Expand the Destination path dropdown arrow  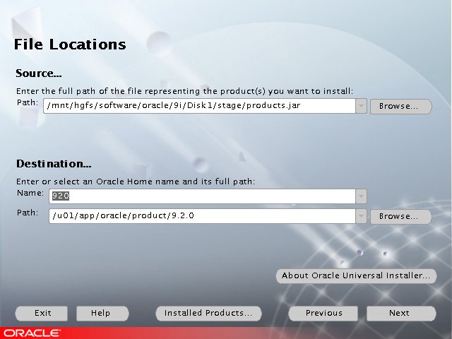(x=361, y=216)
